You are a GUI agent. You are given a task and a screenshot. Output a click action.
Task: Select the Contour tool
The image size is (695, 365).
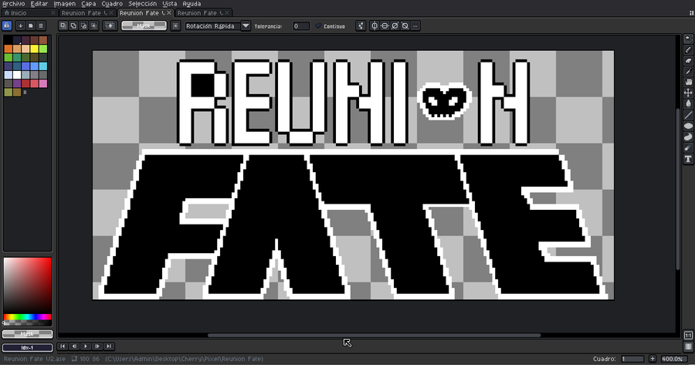[688, 137]
